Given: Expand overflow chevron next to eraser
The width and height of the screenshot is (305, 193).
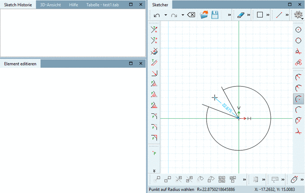Looking at the screenshot, I should (248, 15).
